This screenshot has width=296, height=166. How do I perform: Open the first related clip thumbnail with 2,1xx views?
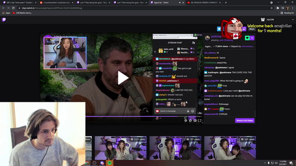coord(121,148)
